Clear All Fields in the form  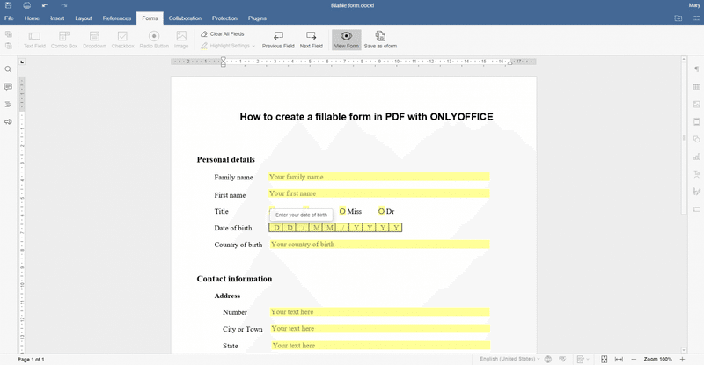[x=223, y=34]
